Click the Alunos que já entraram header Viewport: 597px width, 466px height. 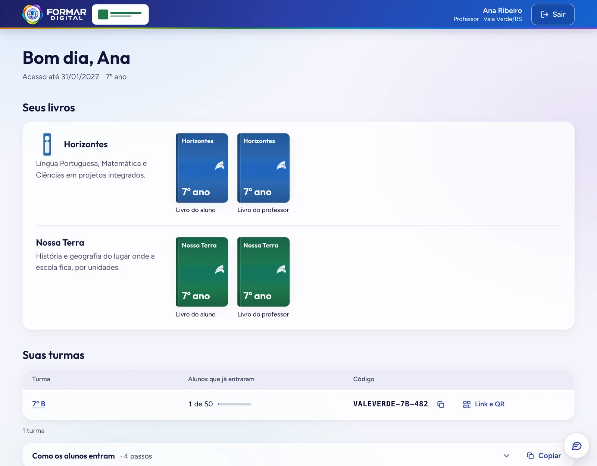tap(221, 379)
